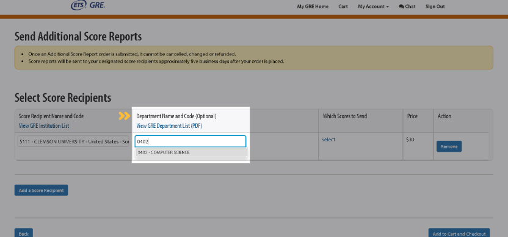Click Add to Cart and Checkout

click(459, 233)
